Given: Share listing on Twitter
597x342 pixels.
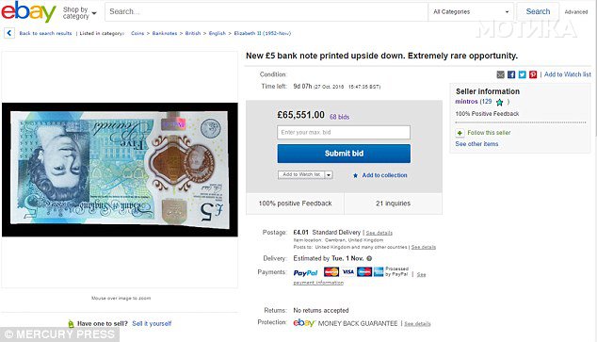Looking at the screenshot, I should [x=523, y=74].
